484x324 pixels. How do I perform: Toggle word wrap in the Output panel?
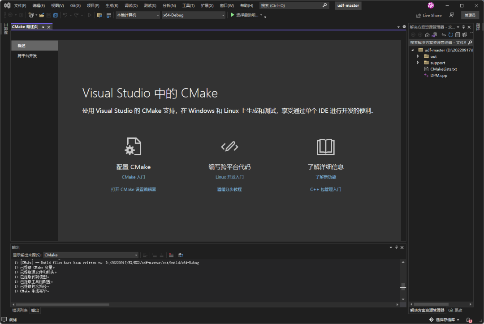tap(181, 255)
